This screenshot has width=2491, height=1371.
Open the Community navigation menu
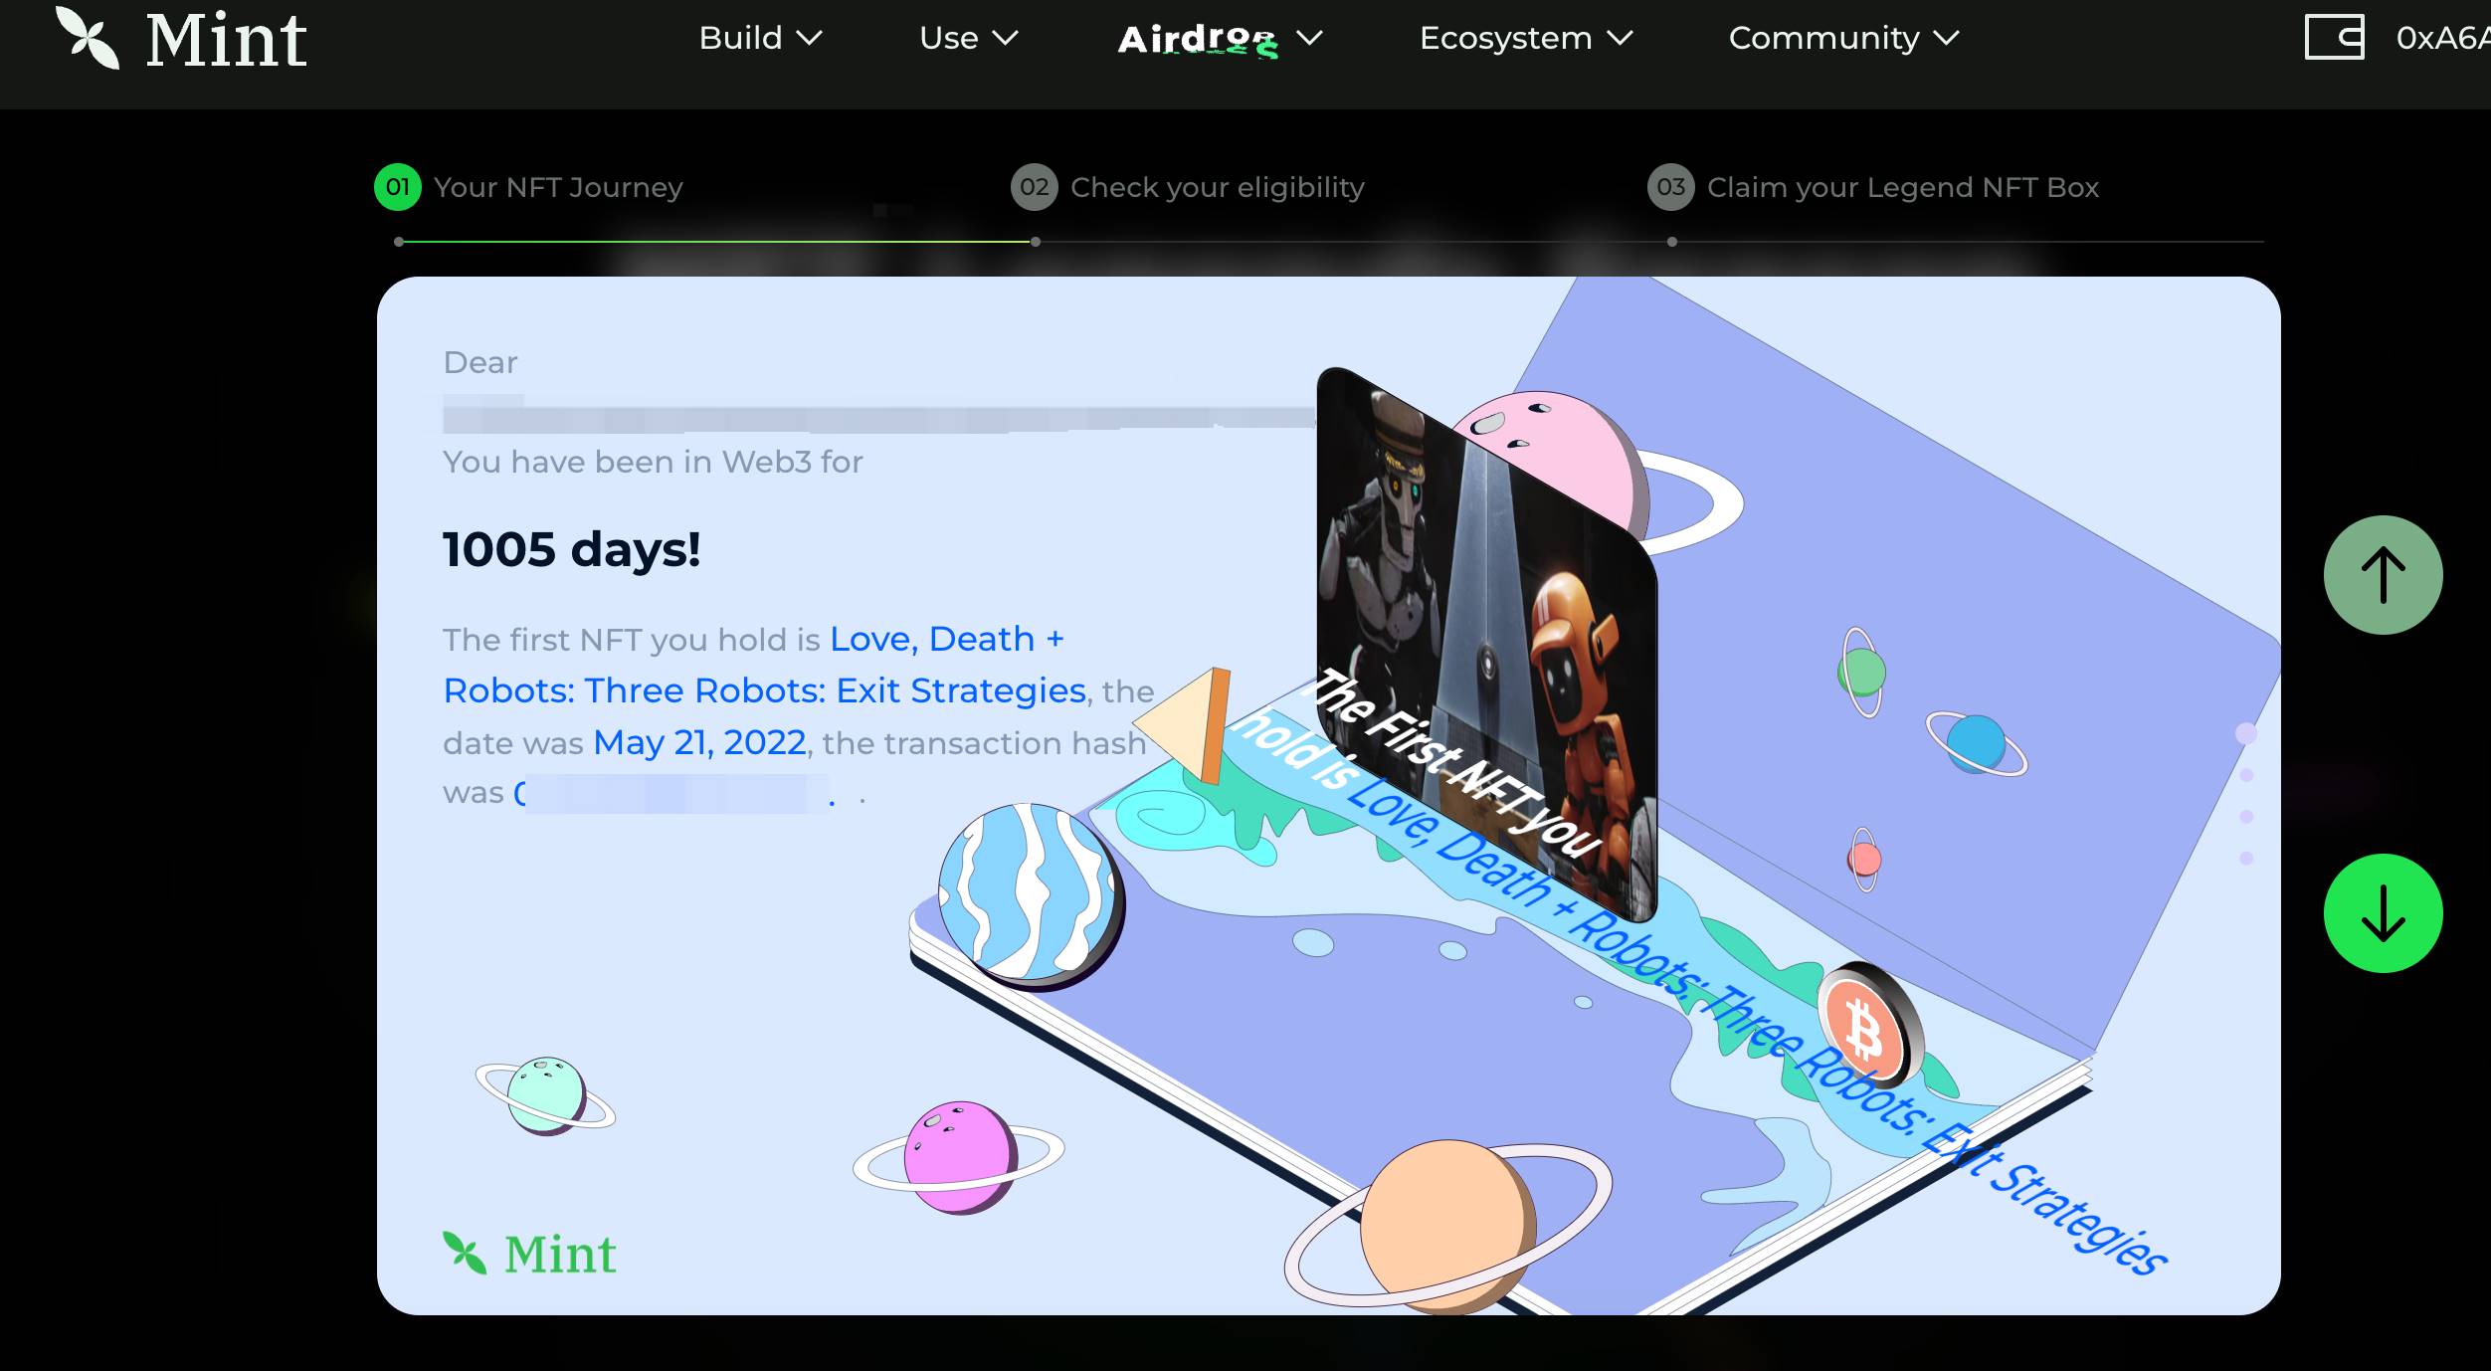point(1841,37)
